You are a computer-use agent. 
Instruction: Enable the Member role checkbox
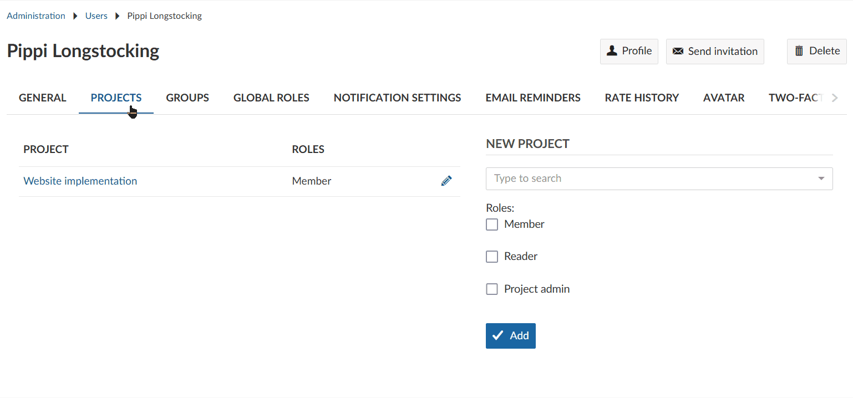coord(492,224)
